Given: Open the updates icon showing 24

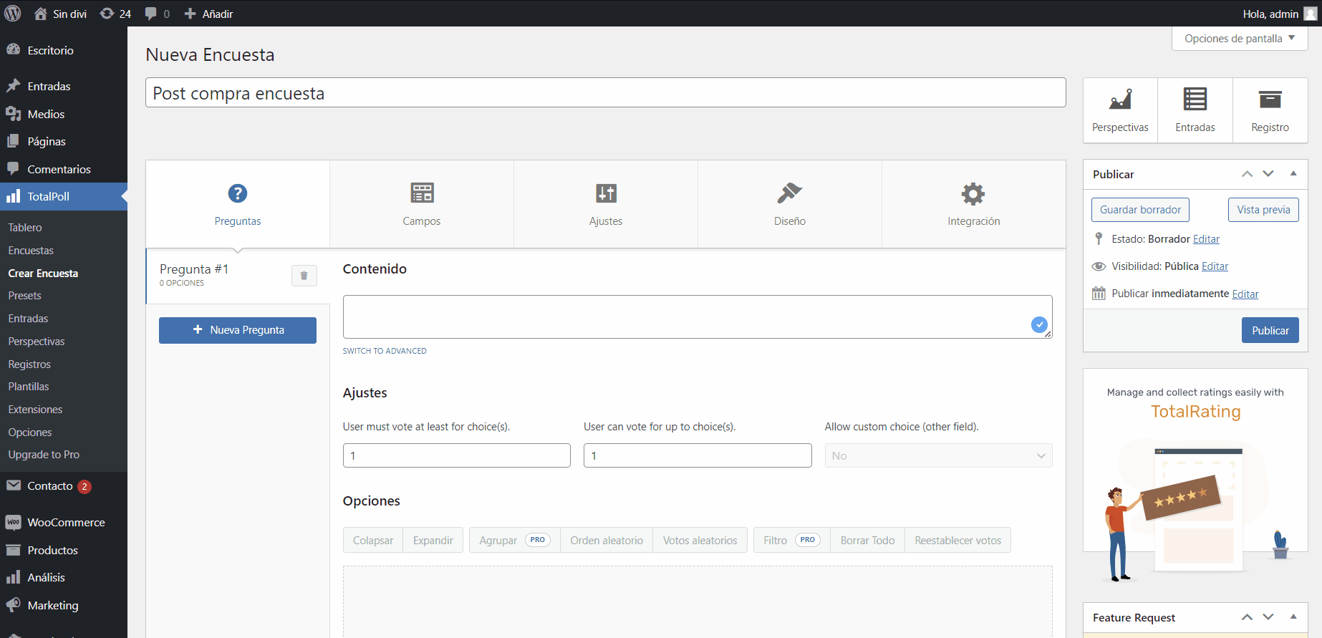Looking at the screenshot, I should (115, 14).
